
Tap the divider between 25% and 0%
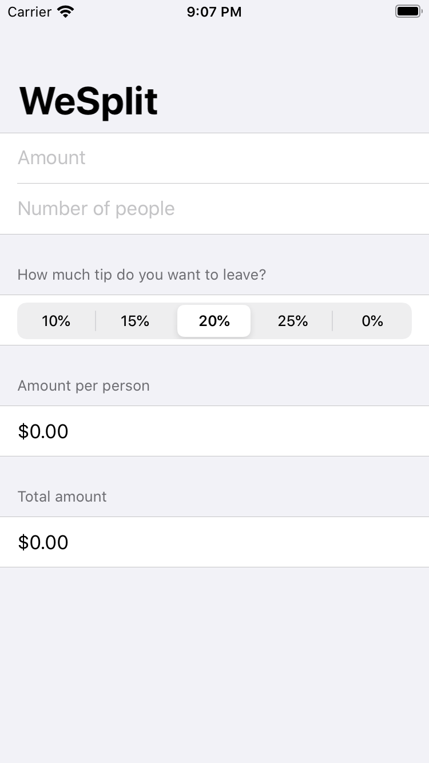(332, 321)
